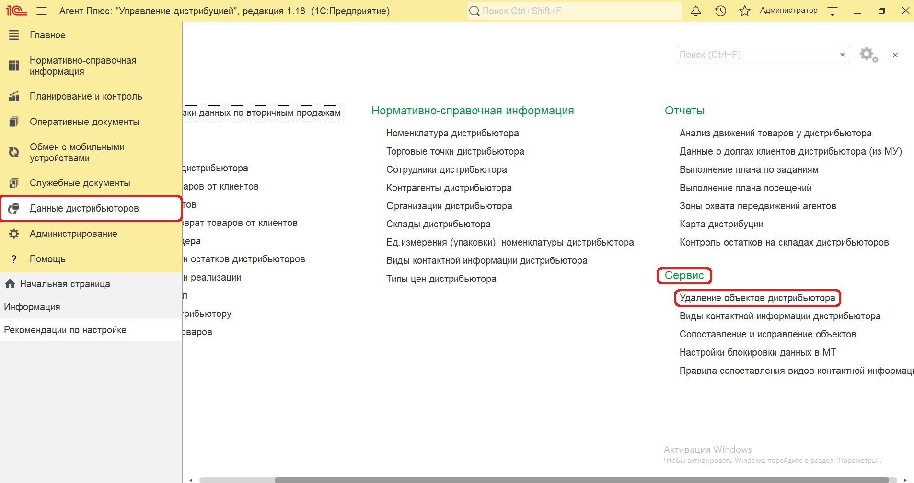Viewport: 914px width, 483px height.
Task: Open settings menu icon beside Администратор
Action: [833, 11]
